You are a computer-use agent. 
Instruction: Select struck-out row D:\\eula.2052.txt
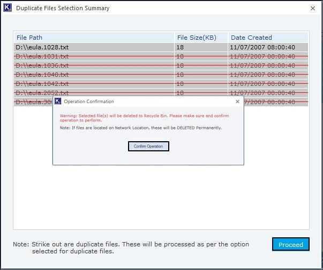(x=161, y=93)
